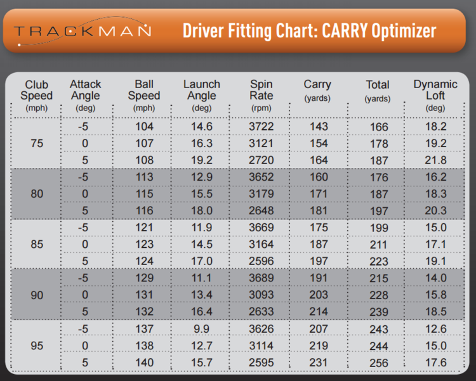
Task: Click launch angle value "14.6"
Action: coord(202,127)
